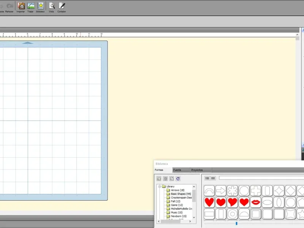Click the library search input field
This screenshot has height=228, width=304.
[261, 178]
